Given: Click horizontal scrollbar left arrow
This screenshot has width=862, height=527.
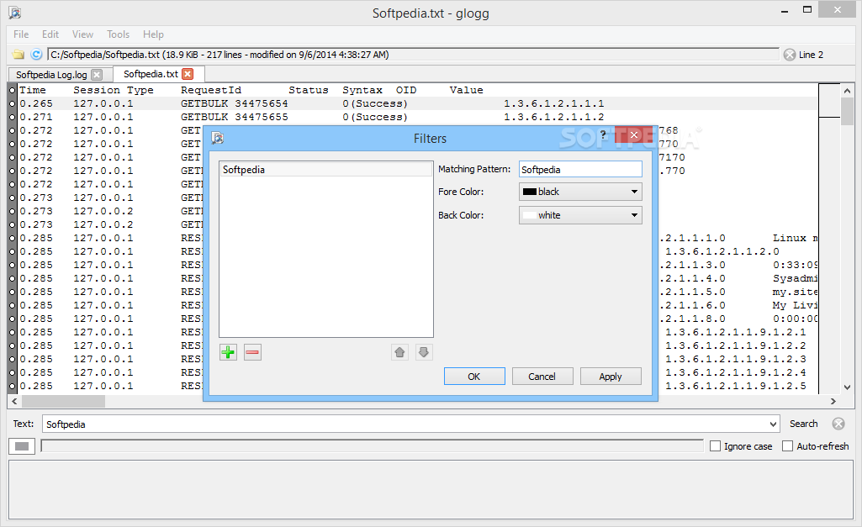Looking at the screenshot, I should click(x=15, y=402).
